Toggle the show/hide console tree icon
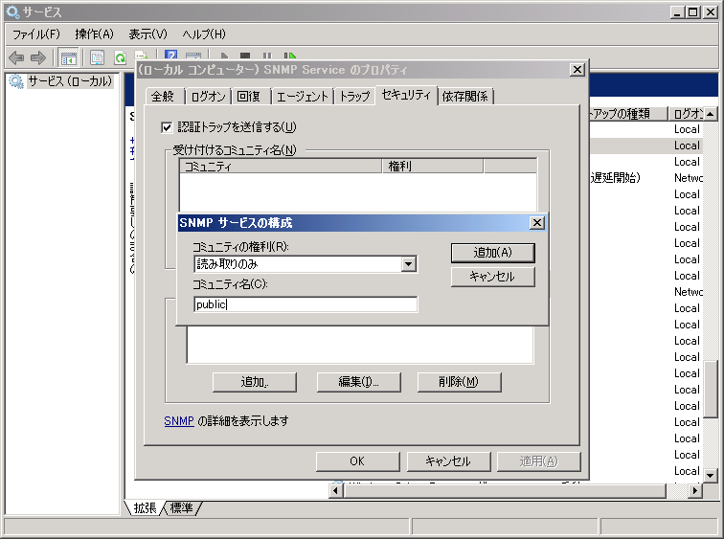 point(69,58)
